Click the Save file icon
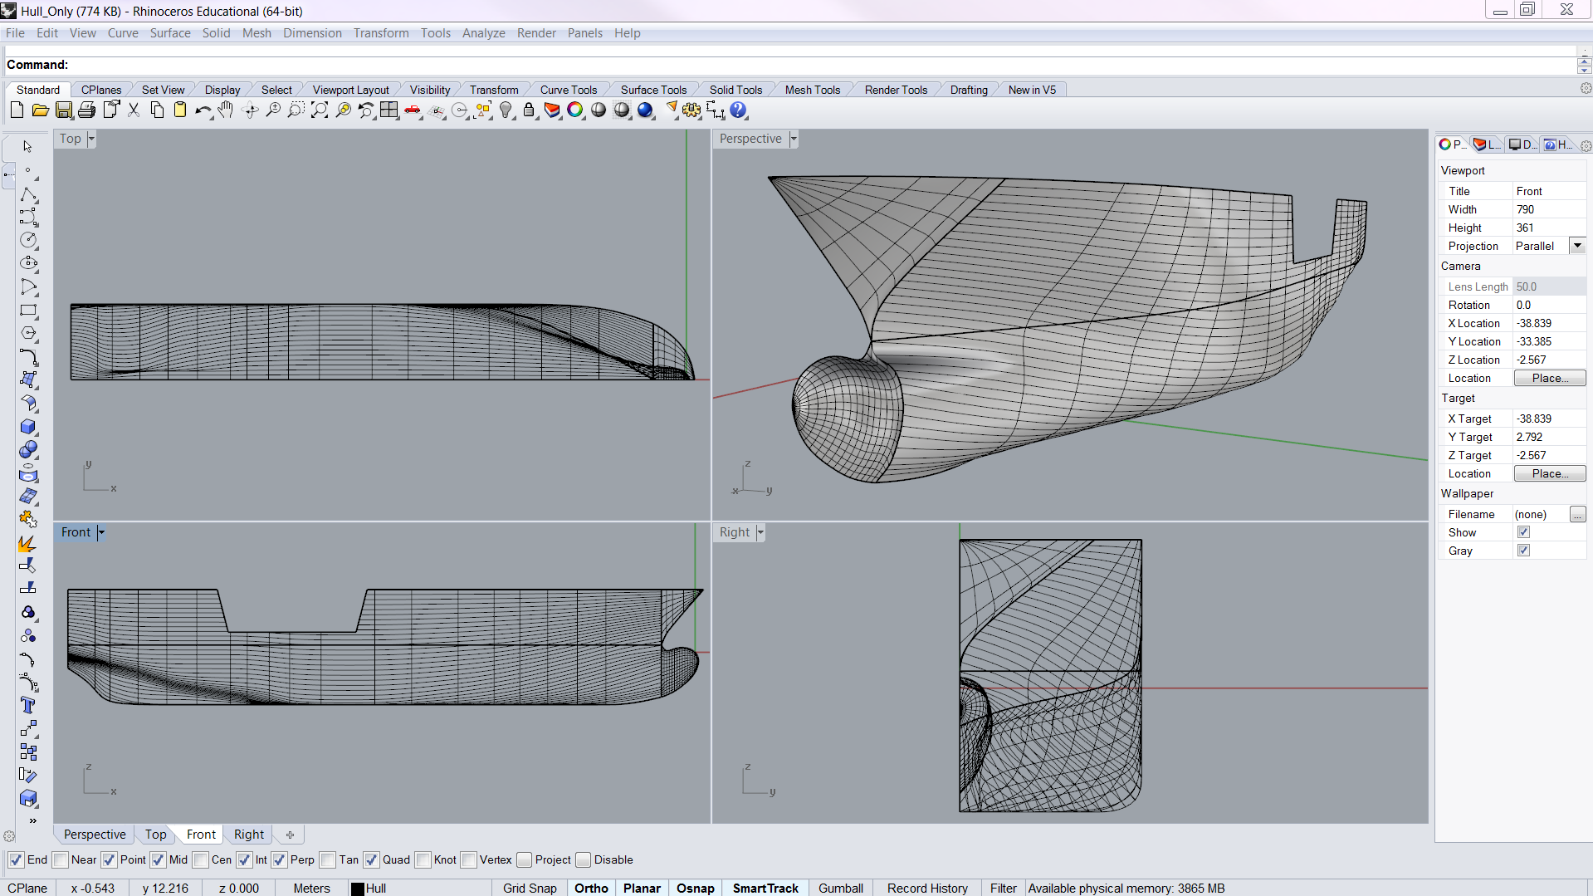The width and height of the screenshot is (1593, 896). [64, 110]
